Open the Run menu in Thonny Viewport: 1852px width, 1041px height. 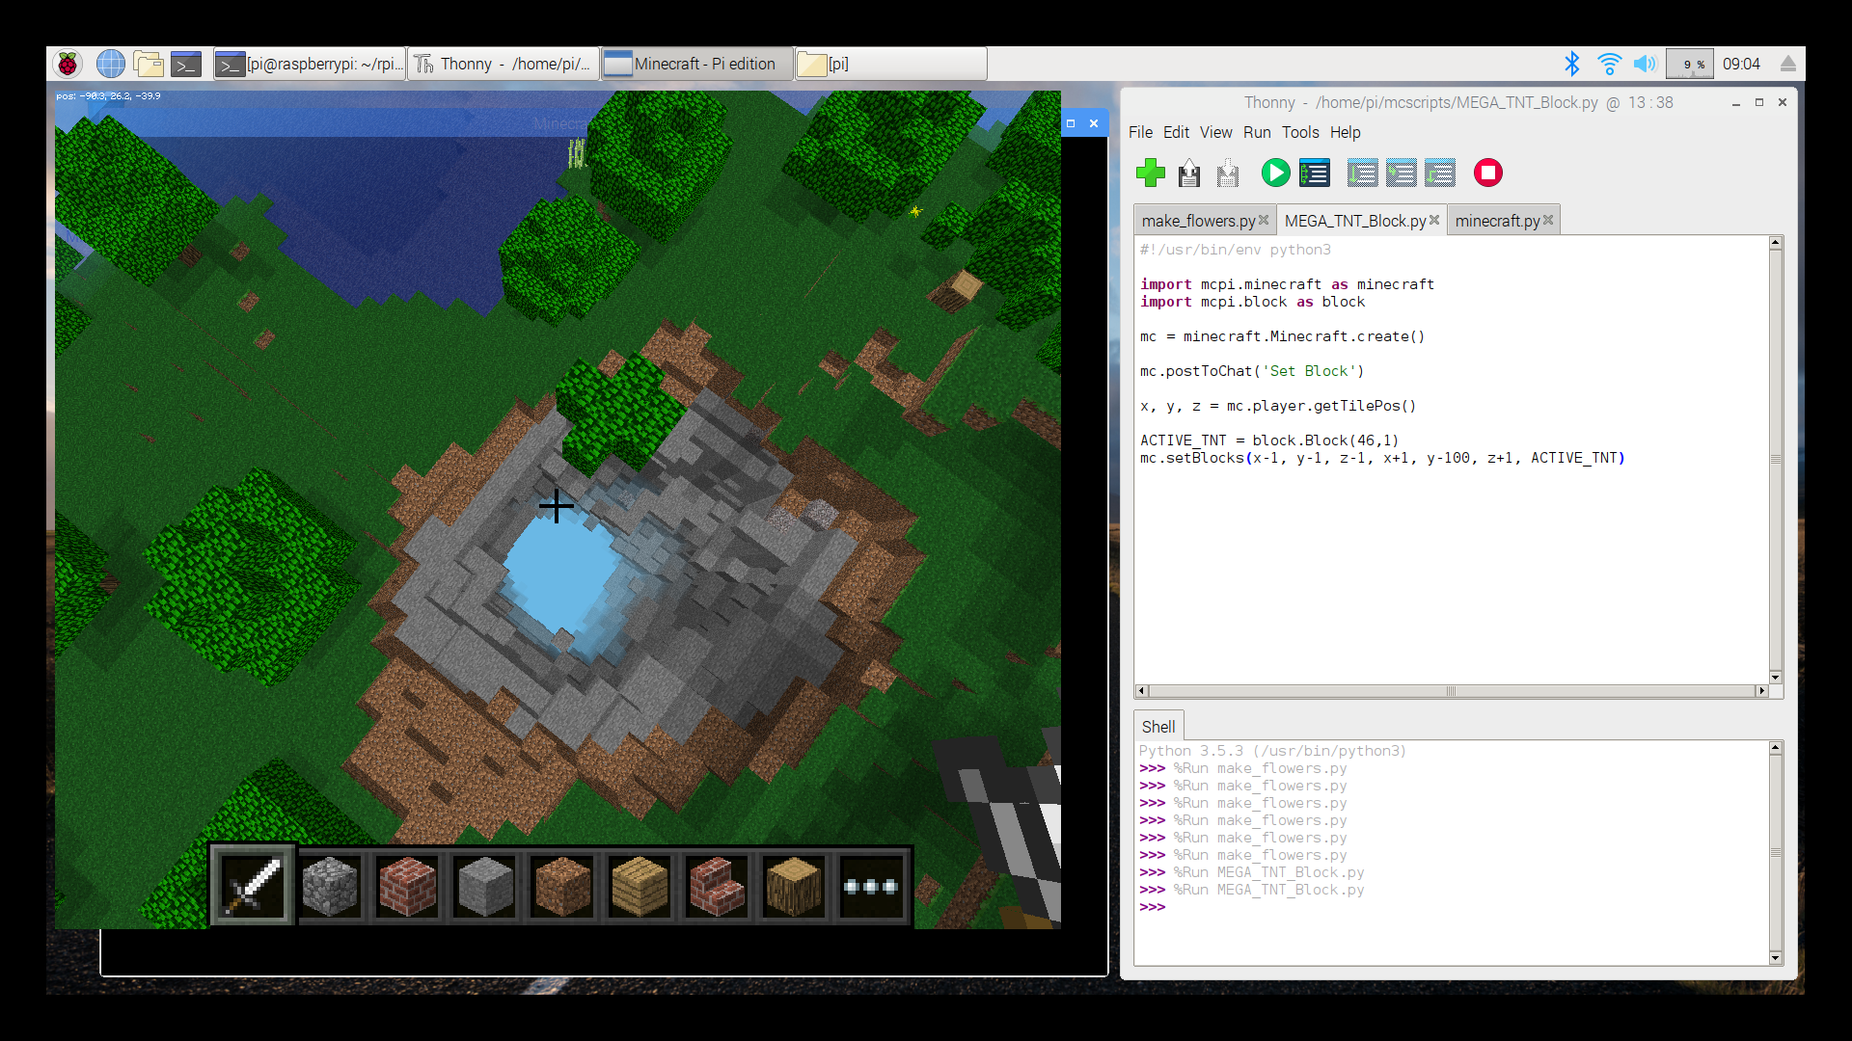[1257, 132]
